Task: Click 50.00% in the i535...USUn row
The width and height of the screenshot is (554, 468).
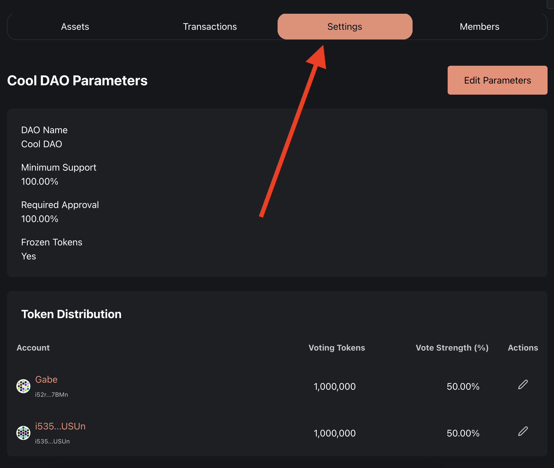Action: tap(463, 433)
